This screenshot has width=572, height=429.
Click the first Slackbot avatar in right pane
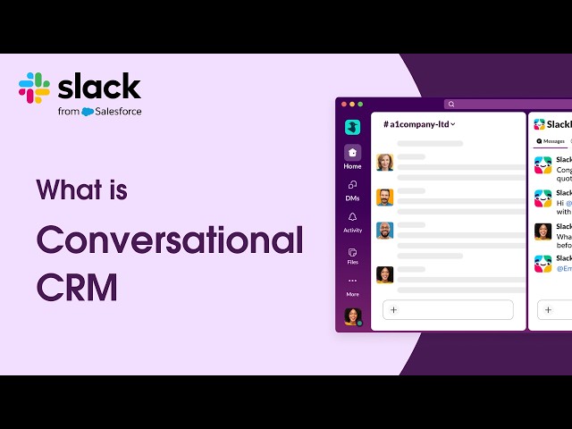[x=543, y=165]
